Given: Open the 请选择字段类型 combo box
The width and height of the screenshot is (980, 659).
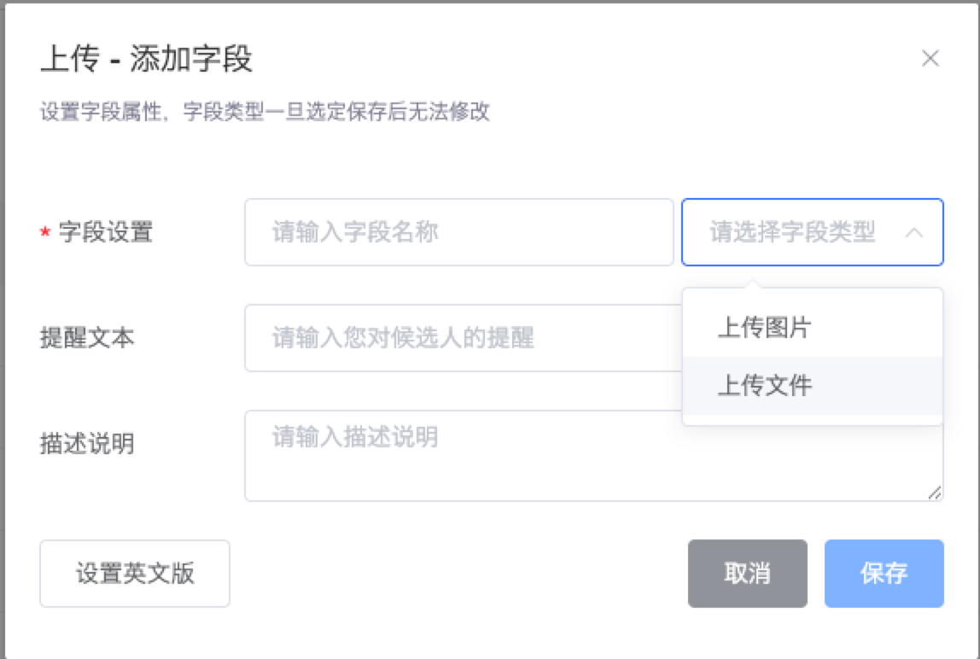Looking at the screenshot, I should [x=794, y=232].
